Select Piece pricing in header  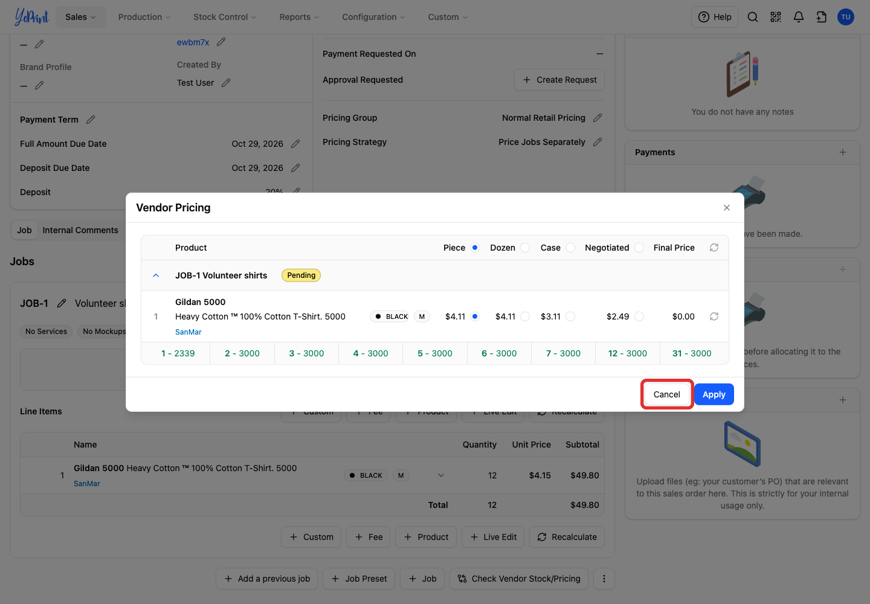475,248
